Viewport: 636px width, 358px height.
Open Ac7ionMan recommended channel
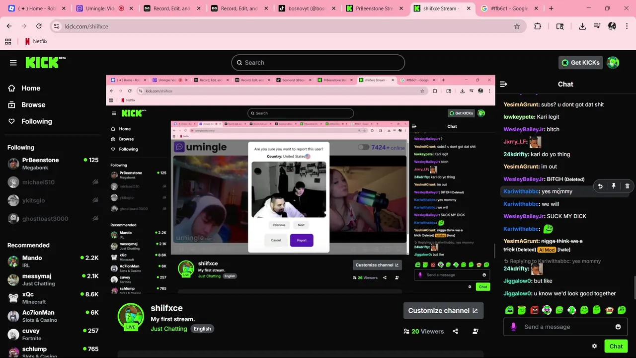click(53, 316)
